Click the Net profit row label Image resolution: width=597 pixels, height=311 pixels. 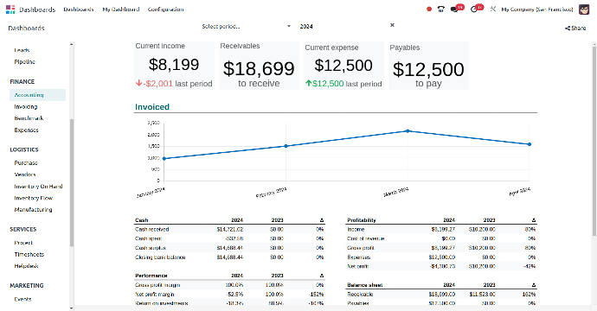tap(358, 267)
